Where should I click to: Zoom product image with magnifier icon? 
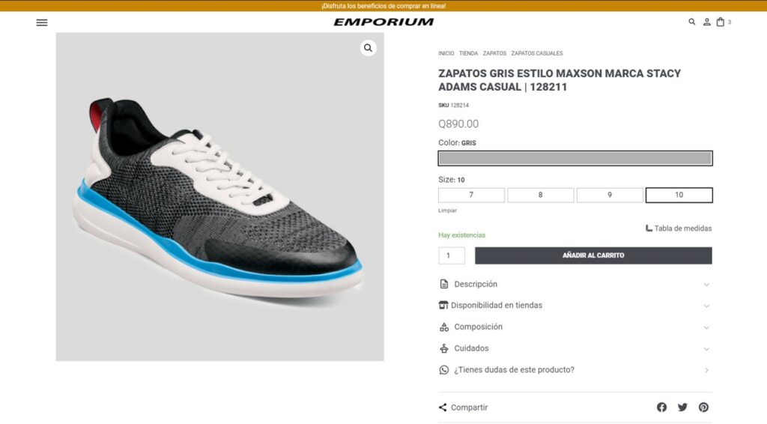tap(368, 48)
